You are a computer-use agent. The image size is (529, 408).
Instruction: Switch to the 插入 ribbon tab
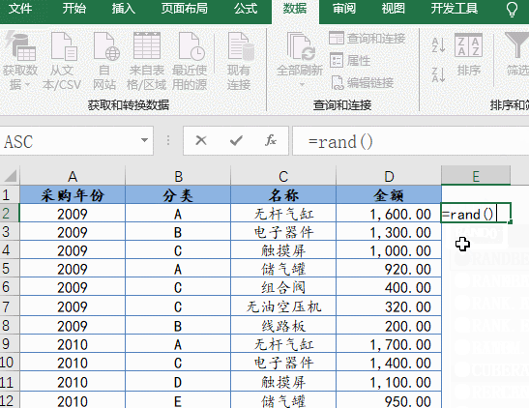coord(124,9)
